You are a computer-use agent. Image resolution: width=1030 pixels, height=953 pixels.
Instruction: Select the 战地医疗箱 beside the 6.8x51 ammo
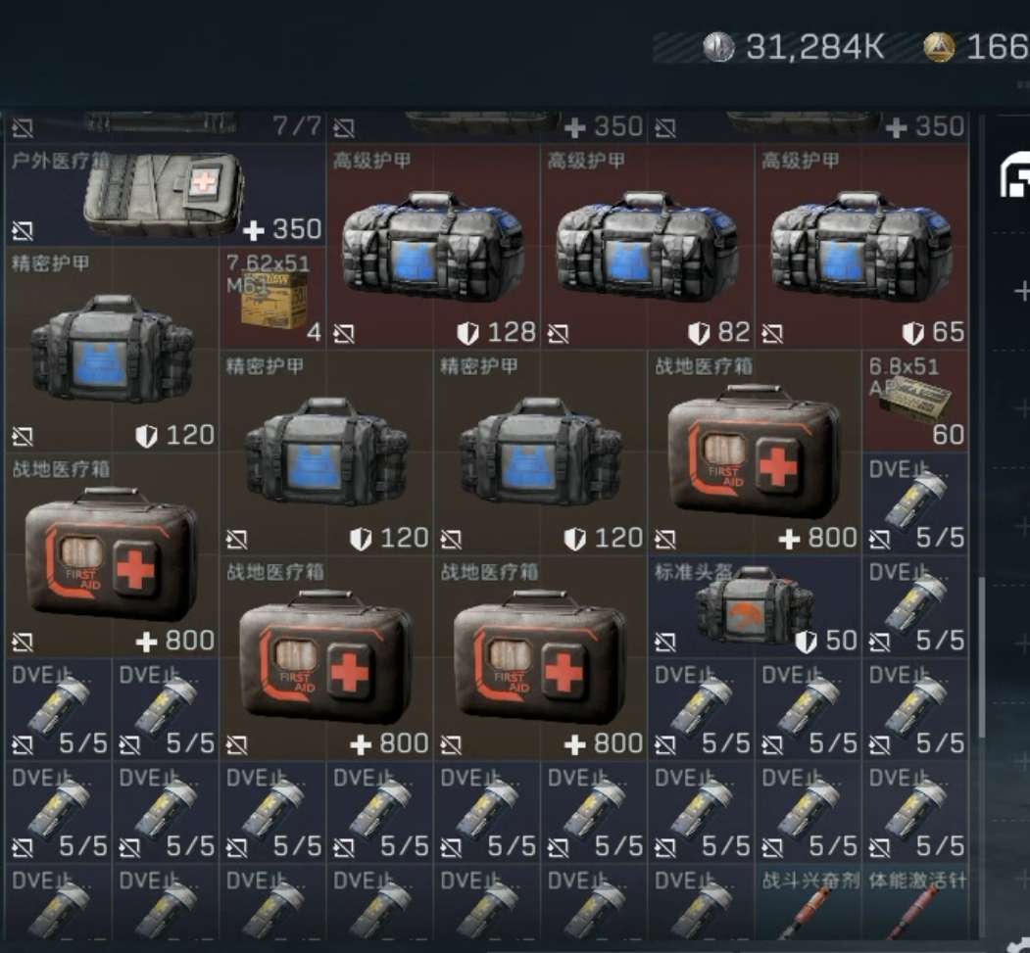tap(754, 453)
